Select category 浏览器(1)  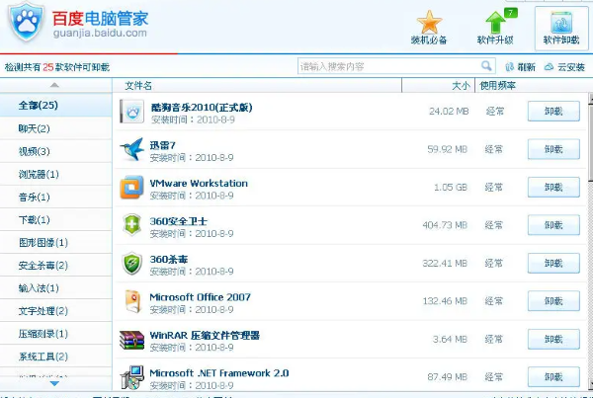(56, 174)
